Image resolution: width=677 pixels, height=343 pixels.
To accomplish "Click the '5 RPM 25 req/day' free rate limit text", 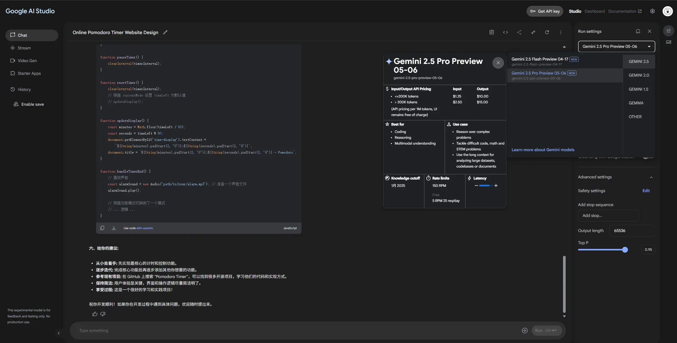I will point(446,201).
